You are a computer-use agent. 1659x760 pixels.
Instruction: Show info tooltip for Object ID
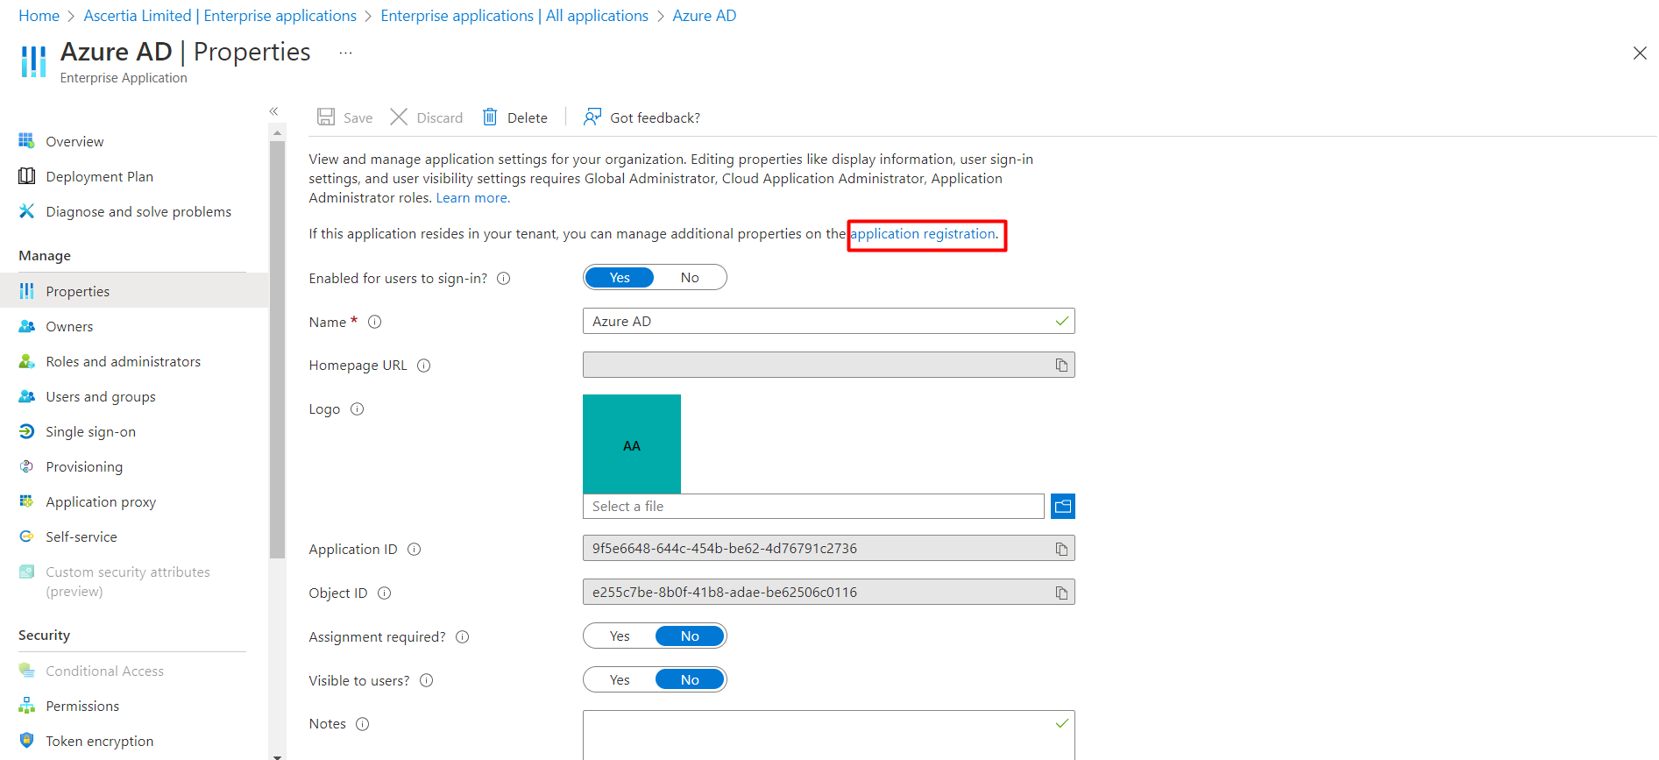tap(385, 593)
